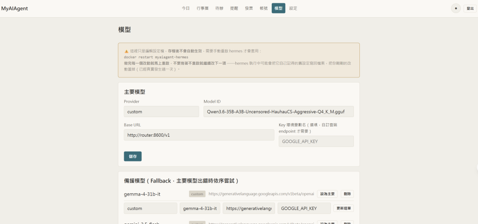Click the 儲存 save button
This screenshot has height=224, width=478.
(x=133, y=156)
